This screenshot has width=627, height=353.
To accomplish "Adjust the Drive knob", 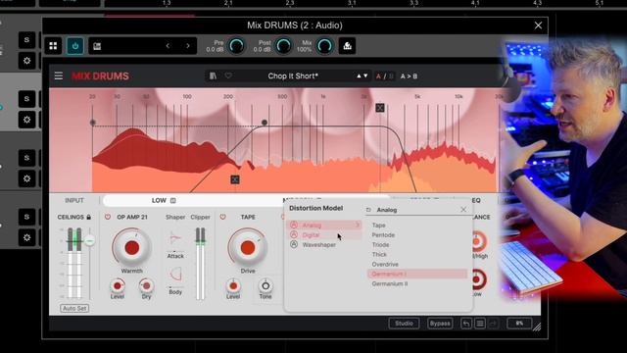I will pyautogui.click(x=248, y=248).
